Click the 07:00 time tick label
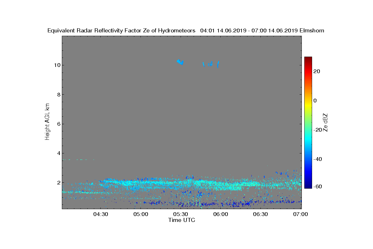 pyautogui.click(x=301, y=214)
